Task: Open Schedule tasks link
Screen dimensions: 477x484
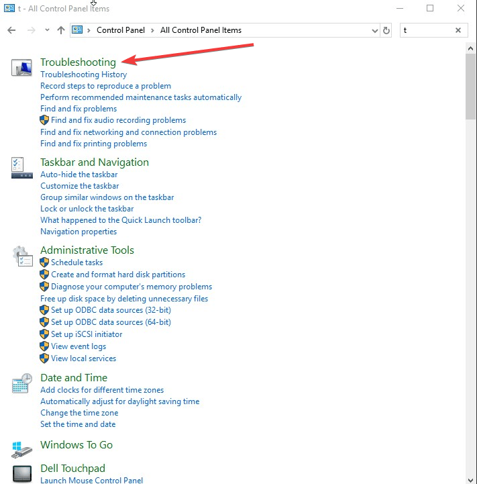Action: tap(77, 262)
